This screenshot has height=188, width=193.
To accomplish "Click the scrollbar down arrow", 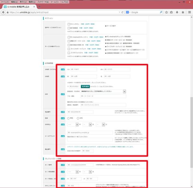I will click(x=191, y=186).
